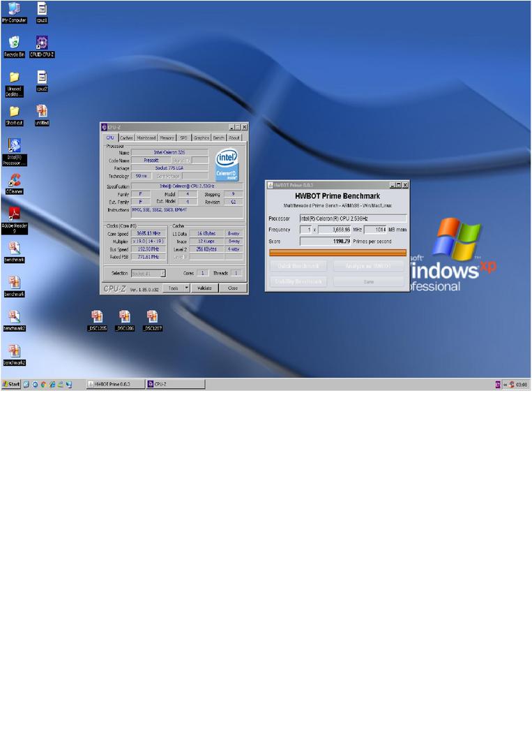Select the _DSC1207 file icon
Screen dimensions: 532x754
point(152,320)
